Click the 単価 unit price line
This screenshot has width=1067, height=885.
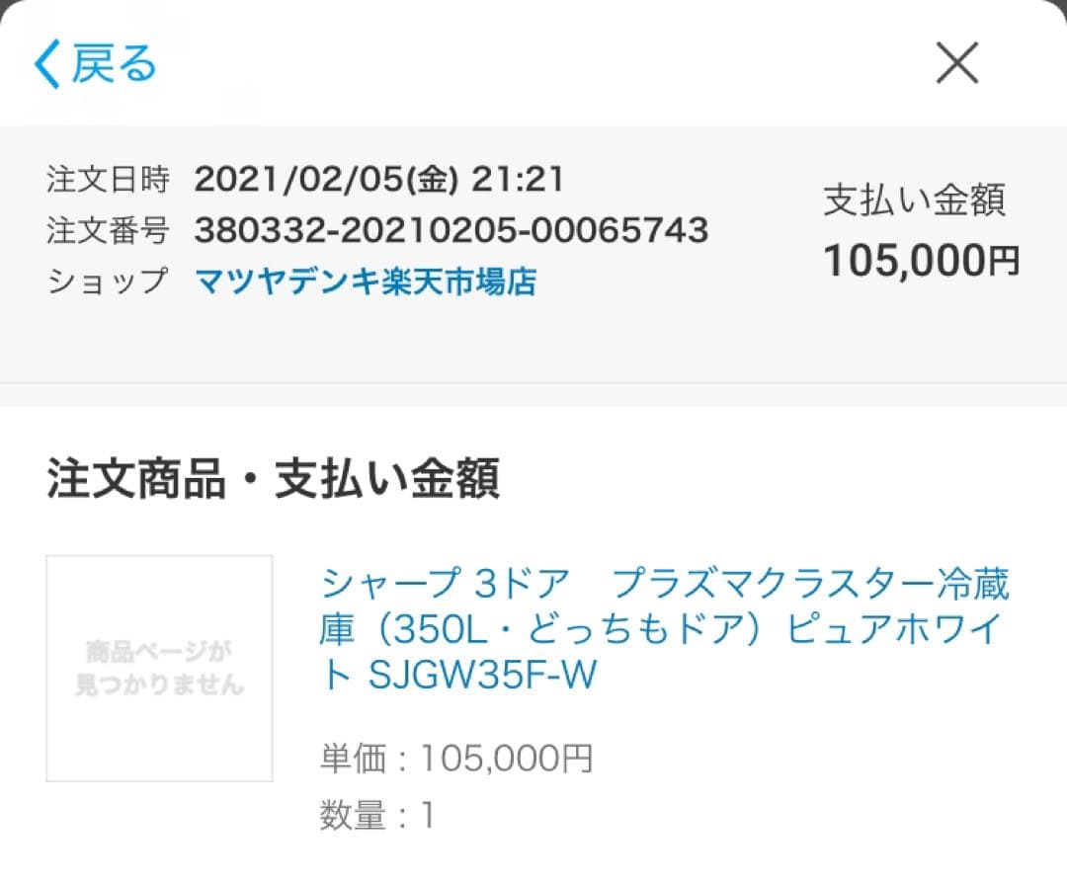point(454,757)
